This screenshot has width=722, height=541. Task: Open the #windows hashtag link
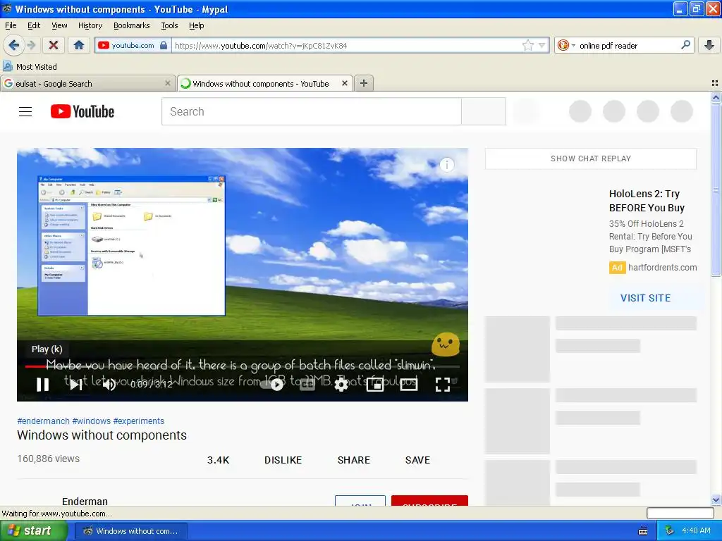point(91,421)
